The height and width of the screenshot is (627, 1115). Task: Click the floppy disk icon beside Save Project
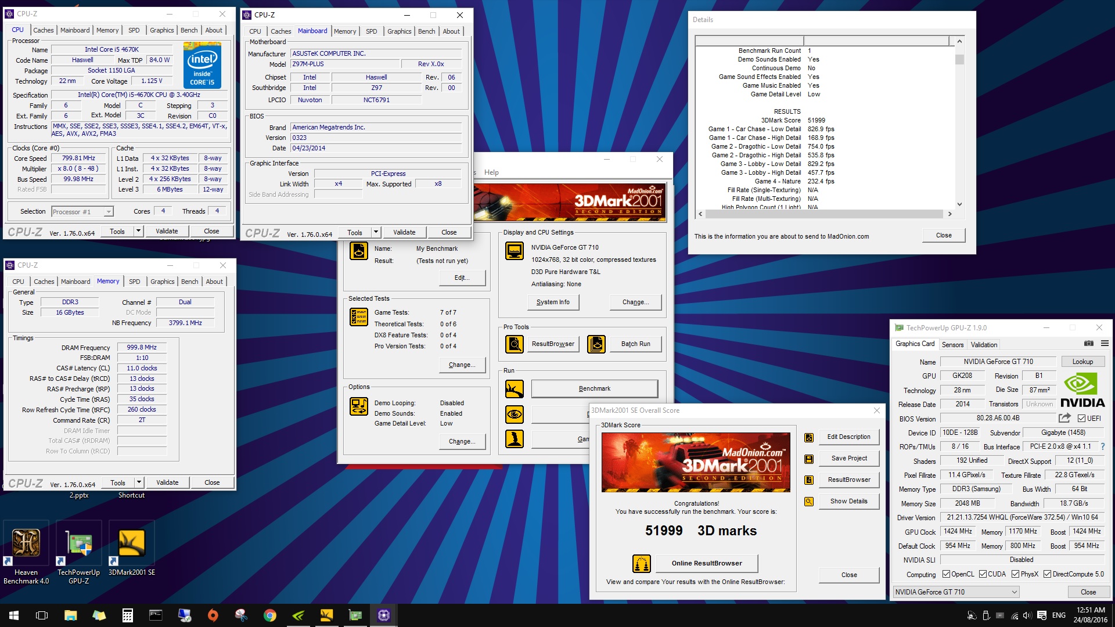pos(809,459)
